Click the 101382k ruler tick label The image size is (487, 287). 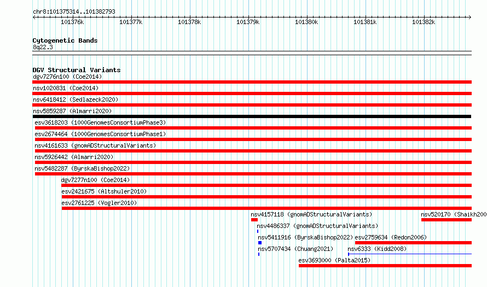pos(424,22)
